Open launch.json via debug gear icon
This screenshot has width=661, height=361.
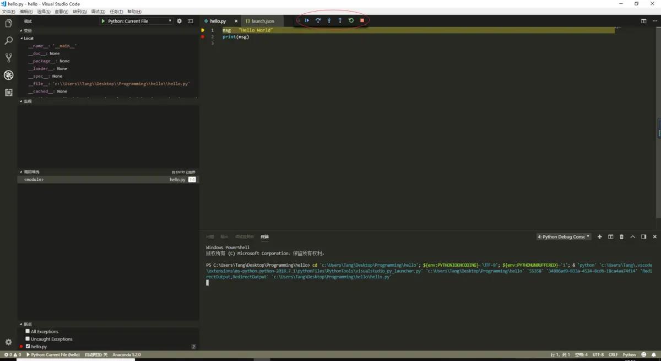(x=179, y=21)
